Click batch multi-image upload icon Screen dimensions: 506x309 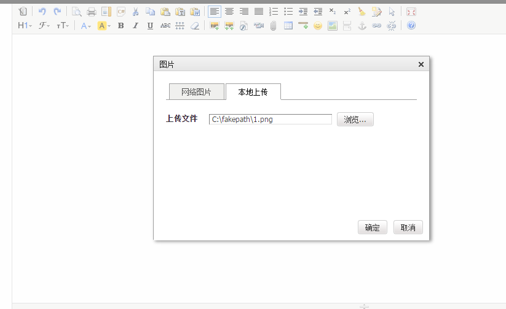(x=229, y=25)
